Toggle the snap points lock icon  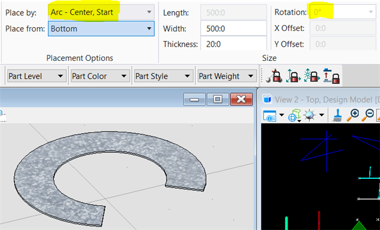(274, 76)
